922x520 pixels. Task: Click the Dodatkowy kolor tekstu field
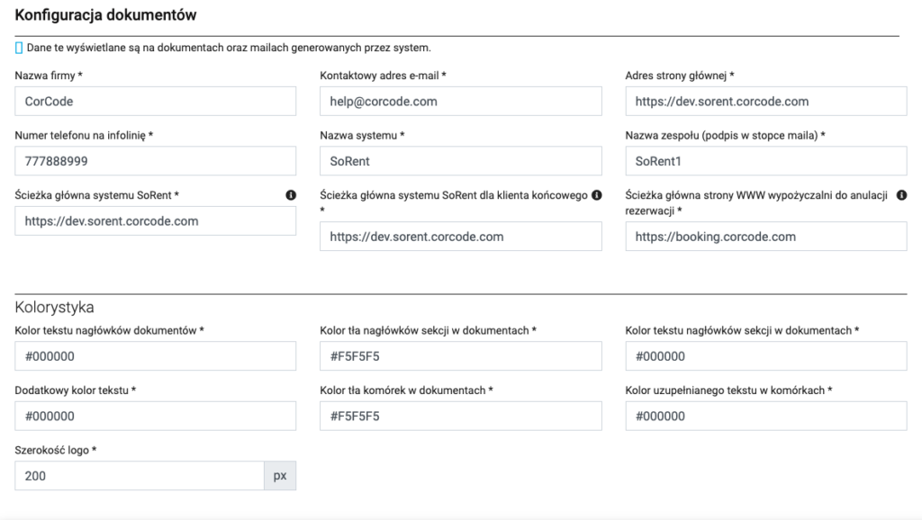point(156,416)
